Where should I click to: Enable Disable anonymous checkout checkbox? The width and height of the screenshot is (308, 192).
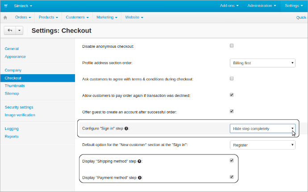click(231, 46)
